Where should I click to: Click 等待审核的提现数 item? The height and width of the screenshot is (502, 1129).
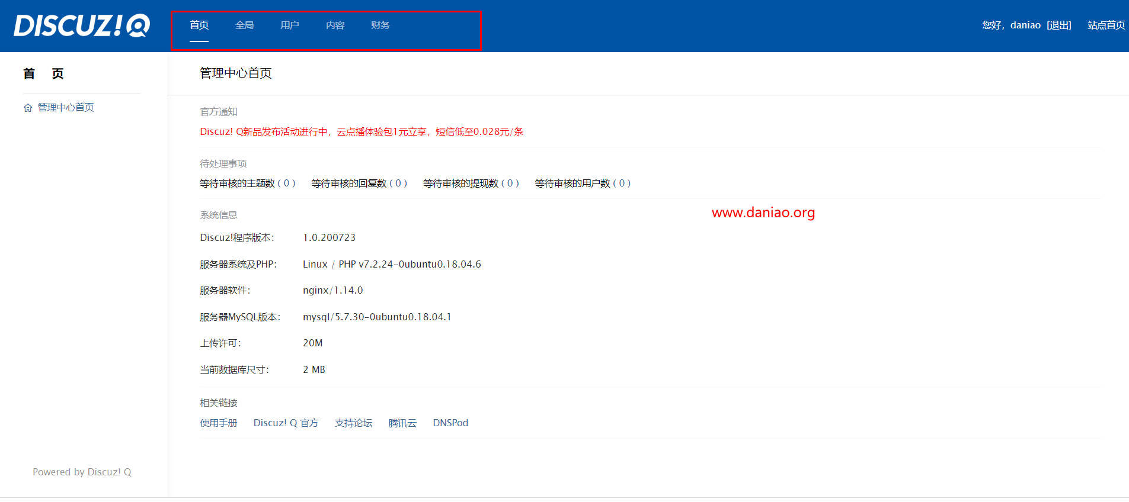pos(471,184)
